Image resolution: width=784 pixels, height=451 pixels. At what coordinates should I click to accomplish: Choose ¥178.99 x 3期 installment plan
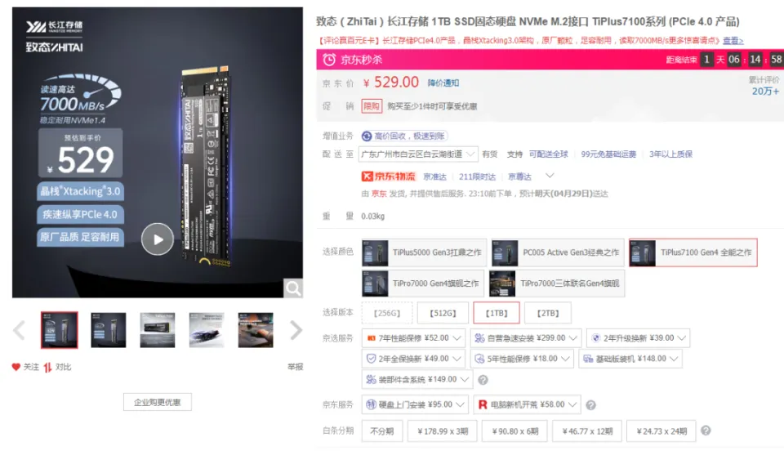pyautogui.click(x=443, y=431)
